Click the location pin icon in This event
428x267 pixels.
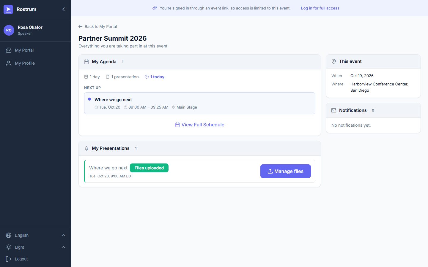[x=334, y=61]
